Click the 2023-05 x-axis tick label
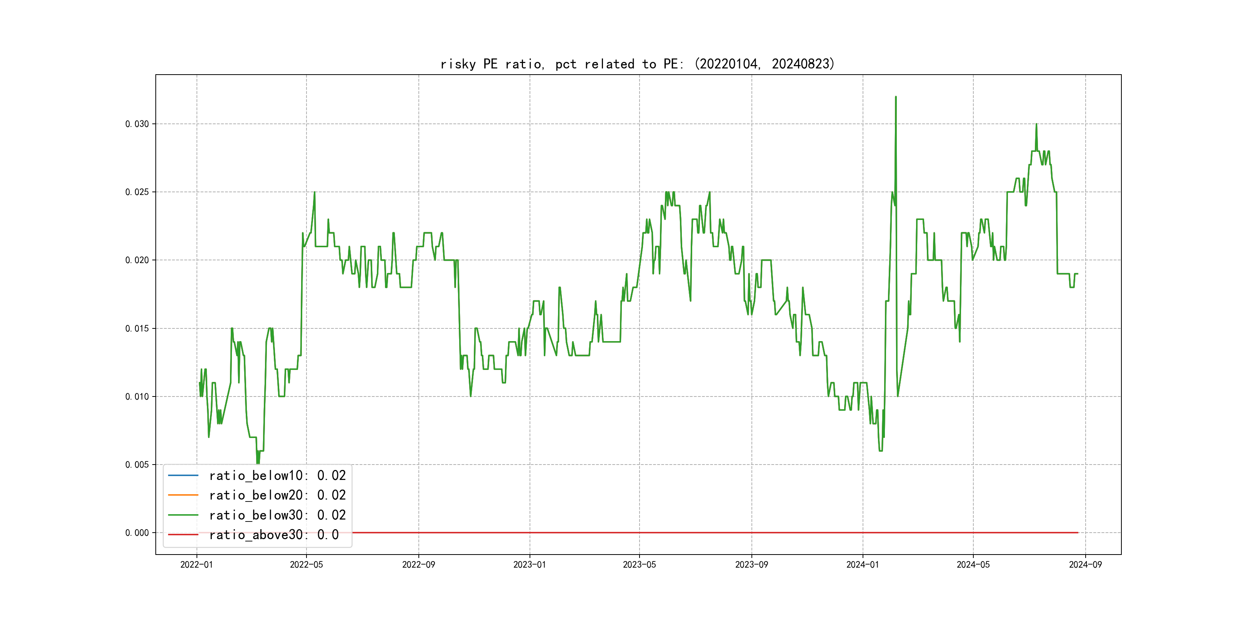 639,565
